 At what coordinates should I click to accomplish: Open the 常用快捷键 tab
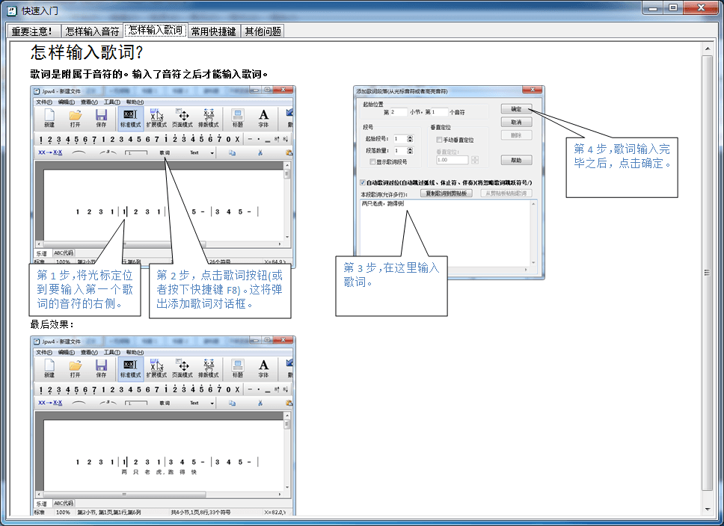[x=213, y=31]
